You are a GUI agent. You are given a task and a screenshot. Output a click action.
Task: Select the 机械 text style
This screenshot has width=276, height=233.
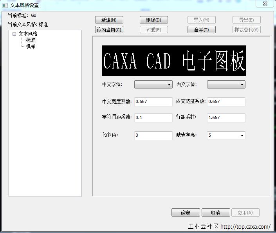point(31,46)
